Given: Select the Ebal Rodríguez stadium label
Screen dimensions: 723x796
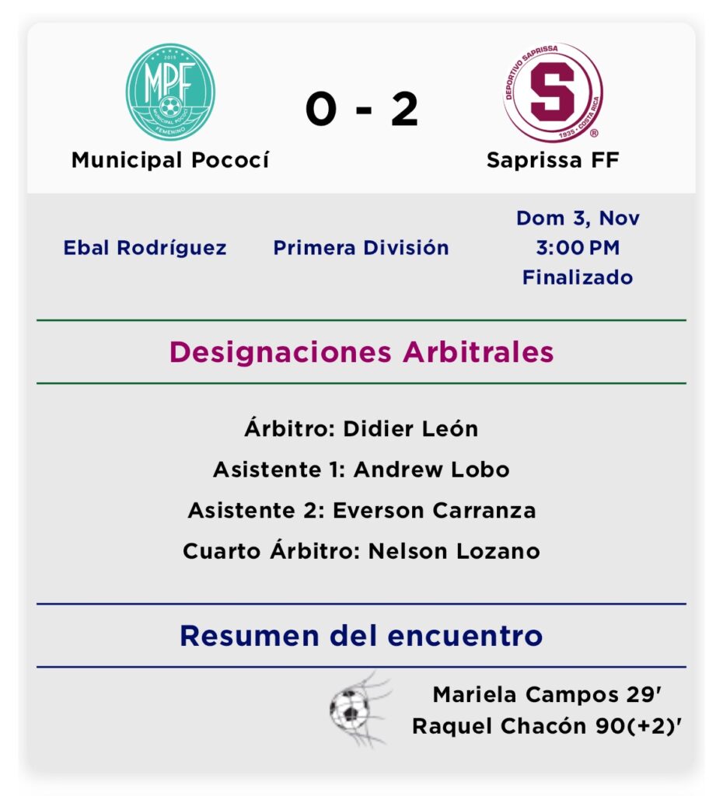Looking at the screenshot, I should click(145, 248).
